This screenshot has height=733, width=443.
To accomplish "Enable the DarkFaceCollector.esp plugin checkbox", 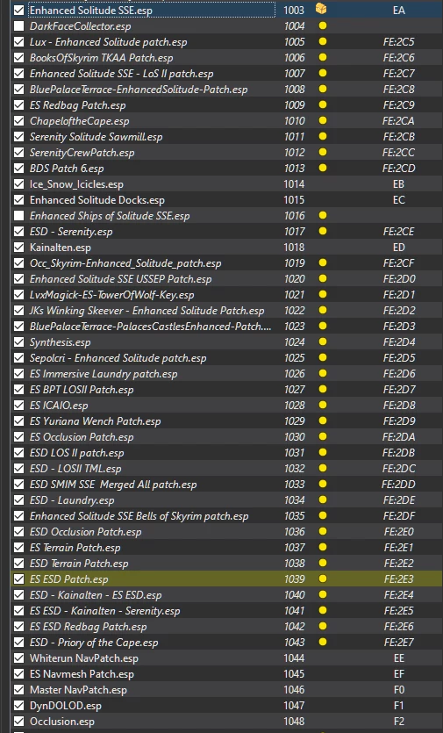I will pos(18,25).
